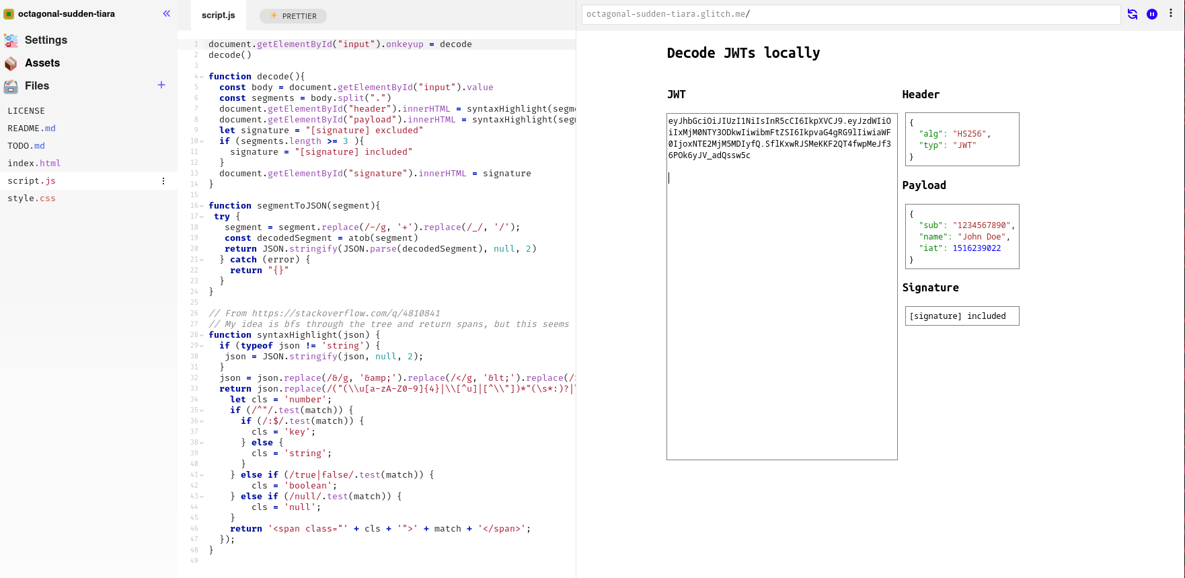1185x578 pixels.
Task: Open the index.html file
Action: pos(34,163)
